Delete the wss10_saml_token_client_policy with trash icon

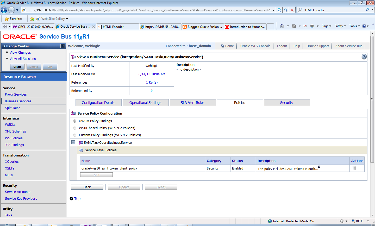pos(354,168)
